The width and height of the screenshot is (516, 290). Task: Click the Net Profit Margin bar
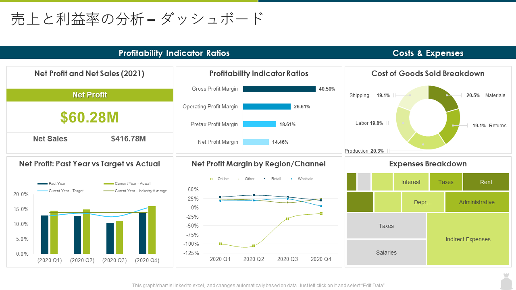point(256,142)
